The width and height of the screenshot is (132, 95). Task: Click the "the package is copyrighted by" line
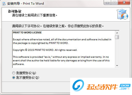(x=41, y=43)
